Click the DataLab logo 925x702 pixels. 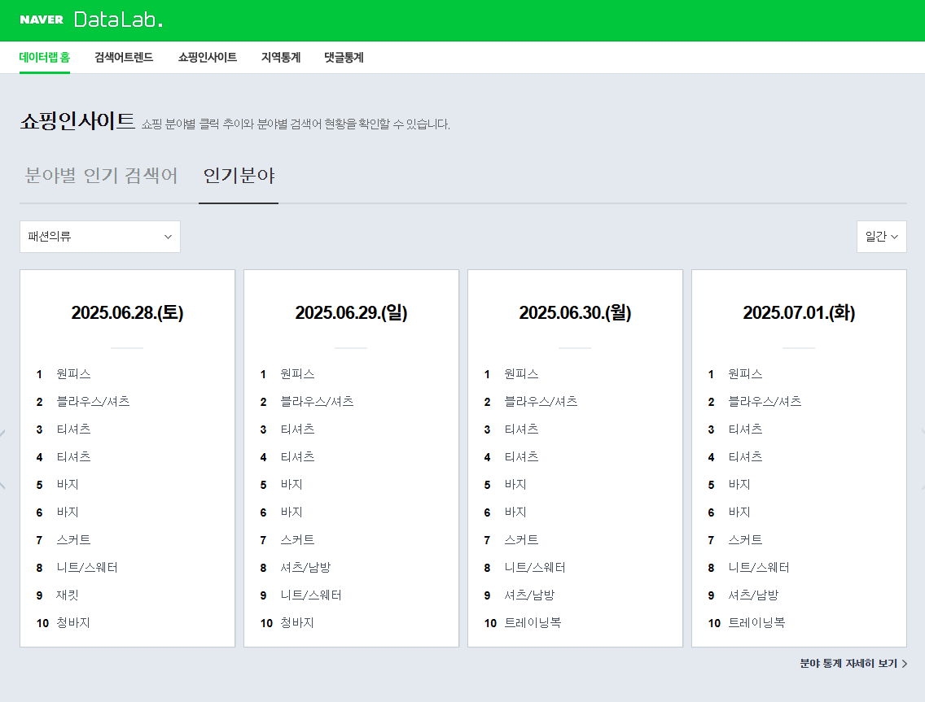[118, 20]
